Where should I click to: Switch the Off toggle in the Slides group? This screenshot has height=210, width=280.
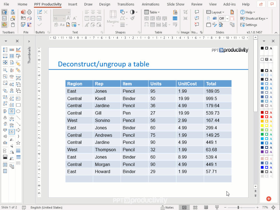click(x=222, y=19)
